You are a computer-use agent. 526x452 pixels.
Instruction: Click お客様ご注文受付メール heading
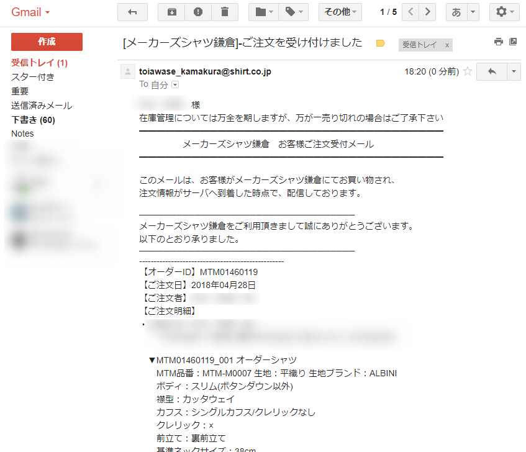click(x=326, y=144)
